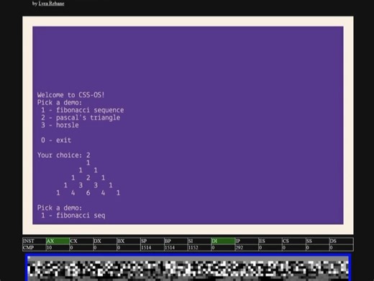Click the SI register header

point(199,241)
